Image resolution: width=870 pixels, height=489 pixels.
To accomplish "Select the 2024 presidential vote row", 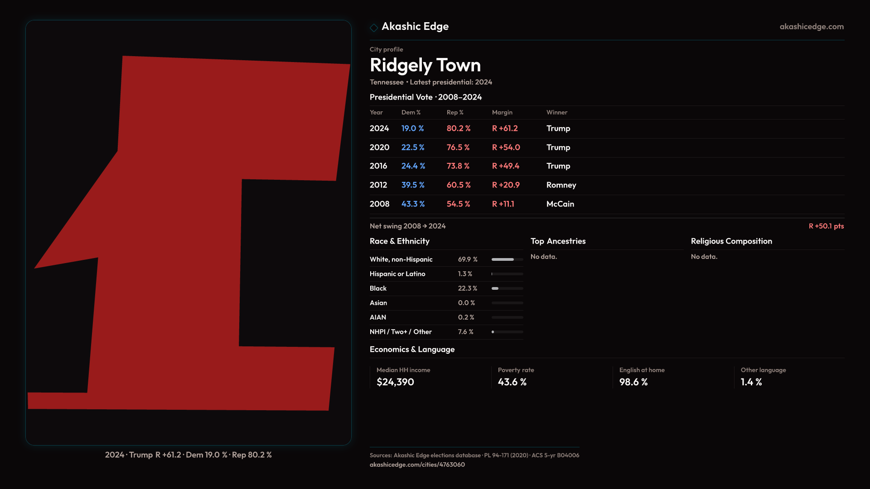I will coord(379,129).
